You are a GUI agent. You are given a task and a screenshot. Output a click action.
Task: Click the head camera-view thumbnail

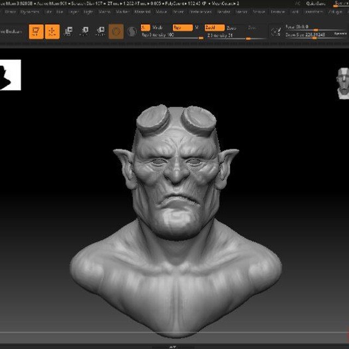point(343,83)
